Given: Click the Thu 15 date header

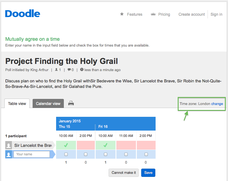Looking at the screenshot, I should pos(64,126).
